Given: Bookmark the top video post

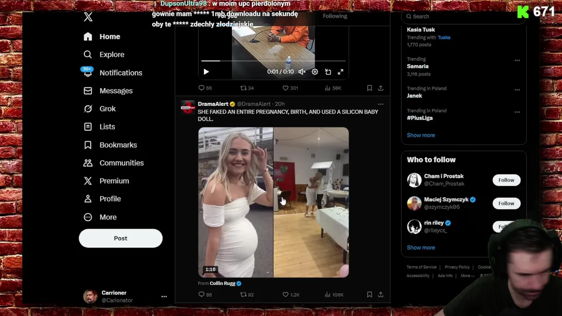Looking at the screenshot, I should pyautogui.click(x=370, y=88).
